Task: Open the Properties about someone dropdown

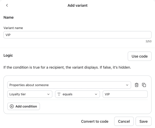Action: 69,85
